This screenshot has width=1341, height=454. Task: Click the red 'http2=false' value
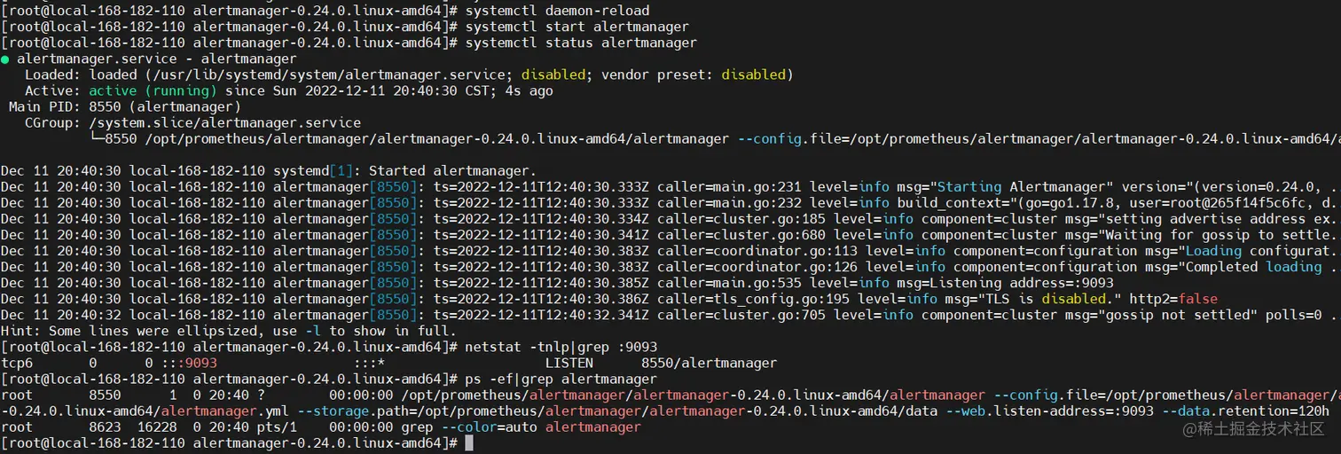(x=1172, y=298)
